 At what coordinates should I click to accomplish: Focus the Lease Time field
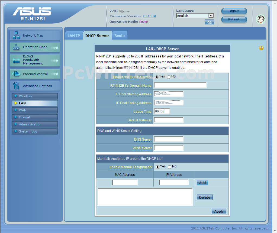[162, 111]
